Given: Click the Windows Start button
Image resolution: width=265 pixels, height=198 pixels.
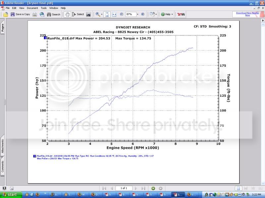Looking at the screenshot, I should click(9, 195).
